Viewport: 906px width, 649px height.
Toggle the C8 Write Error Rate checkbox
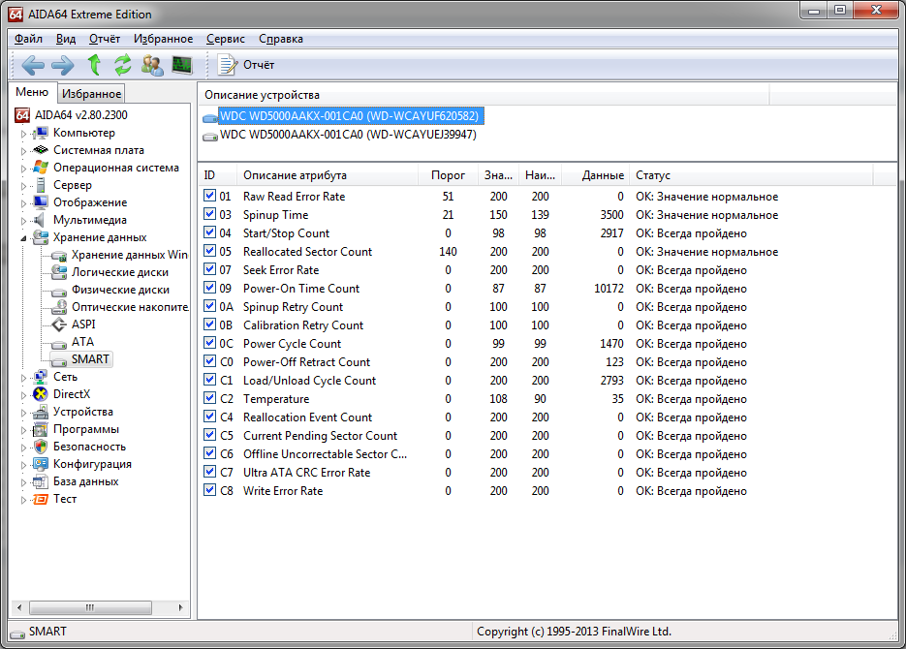[x=209, y=490]
